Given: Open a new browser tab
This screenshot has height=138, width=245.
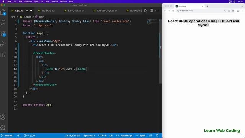Looking at the screenshot, I should (207, 6).
